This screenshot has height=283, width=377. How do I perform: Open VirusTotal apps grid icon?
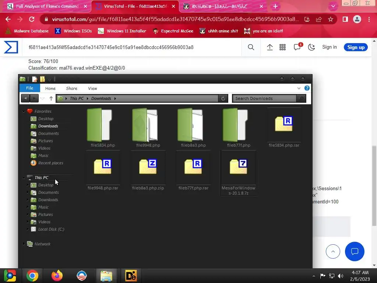282,47
